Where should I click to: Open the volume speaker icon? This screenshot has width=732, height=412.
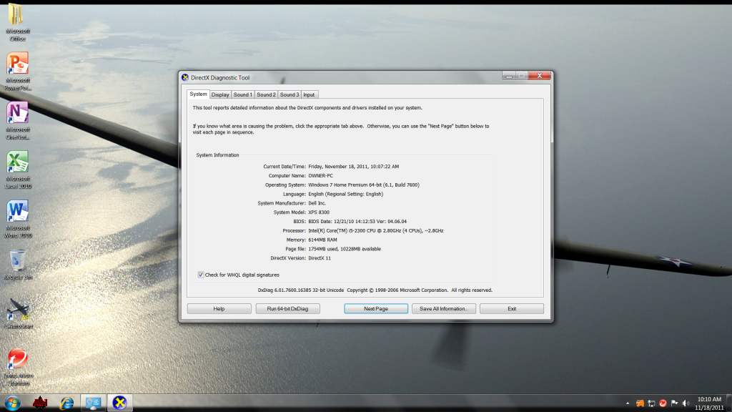686,403
